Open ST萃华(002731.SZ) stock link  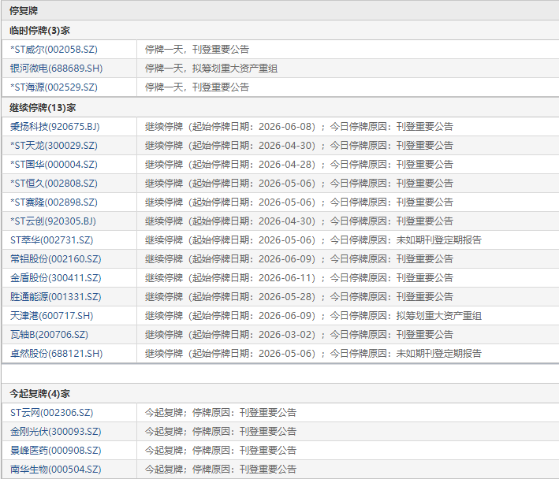[52, 240]
